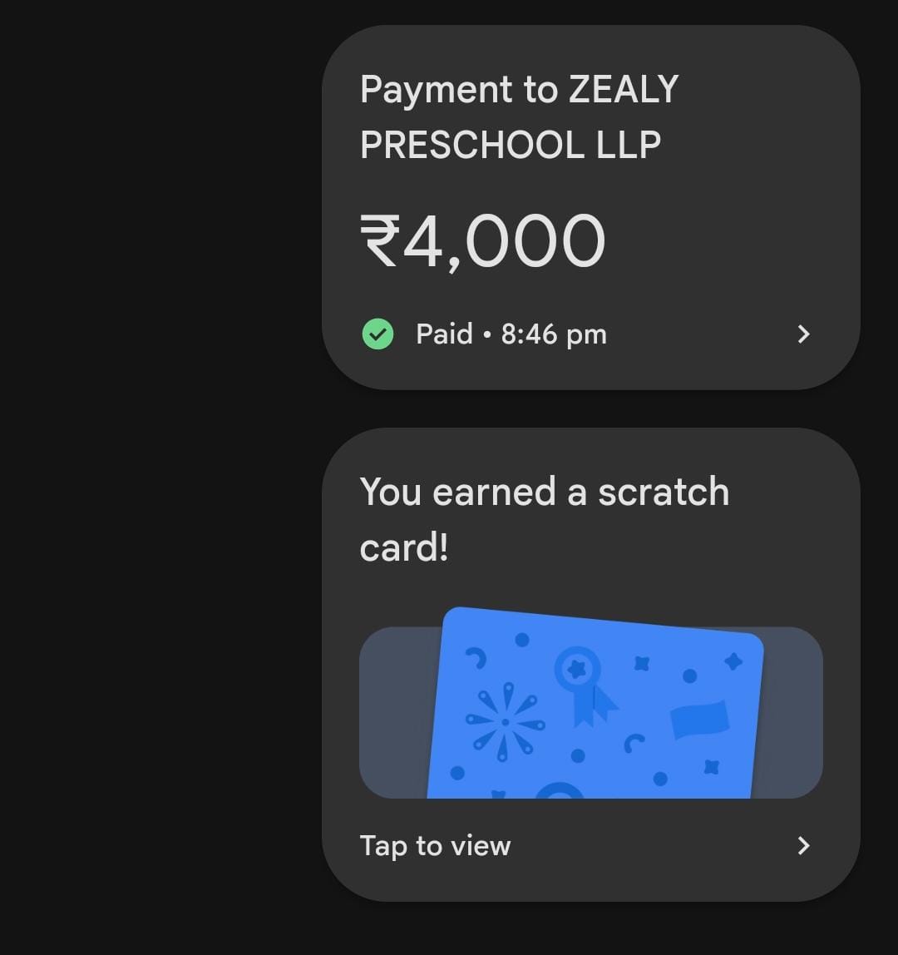Expand scratch card using Tap to view chevron
Screen dimensions: 898x955
803,845
